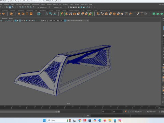Click the MEL command line input
This screenshot has height=123, width=164.
[x=110, y=116]
